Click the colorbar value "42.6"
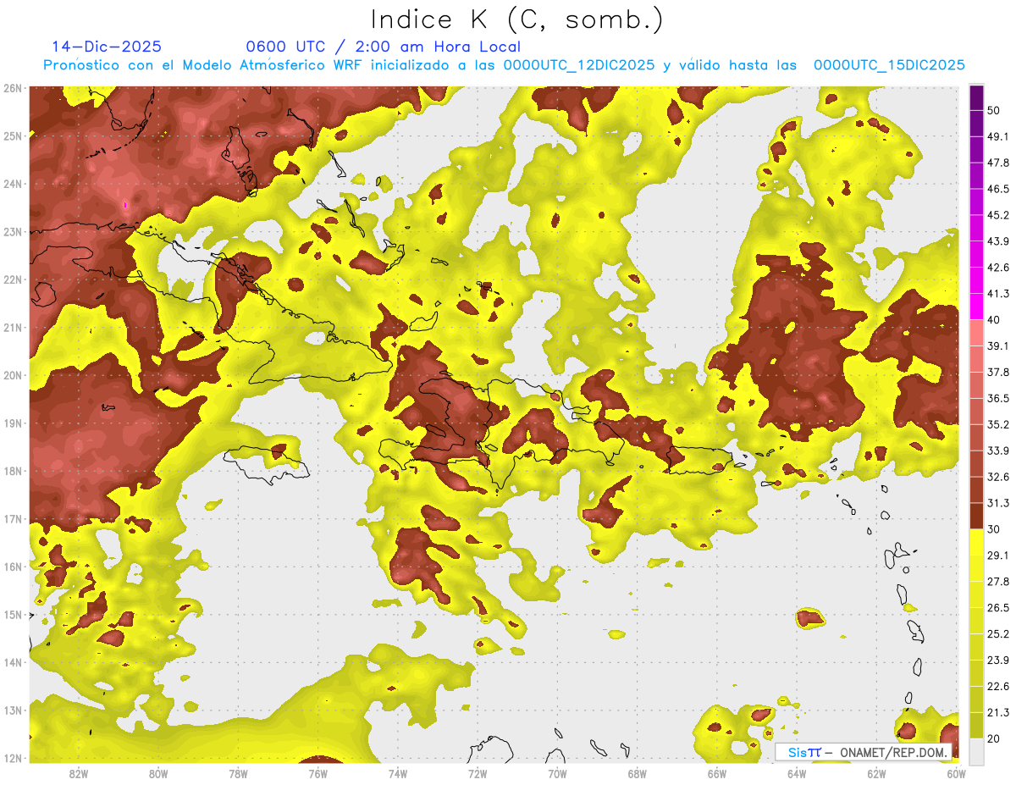 click(x=998, y=268)
